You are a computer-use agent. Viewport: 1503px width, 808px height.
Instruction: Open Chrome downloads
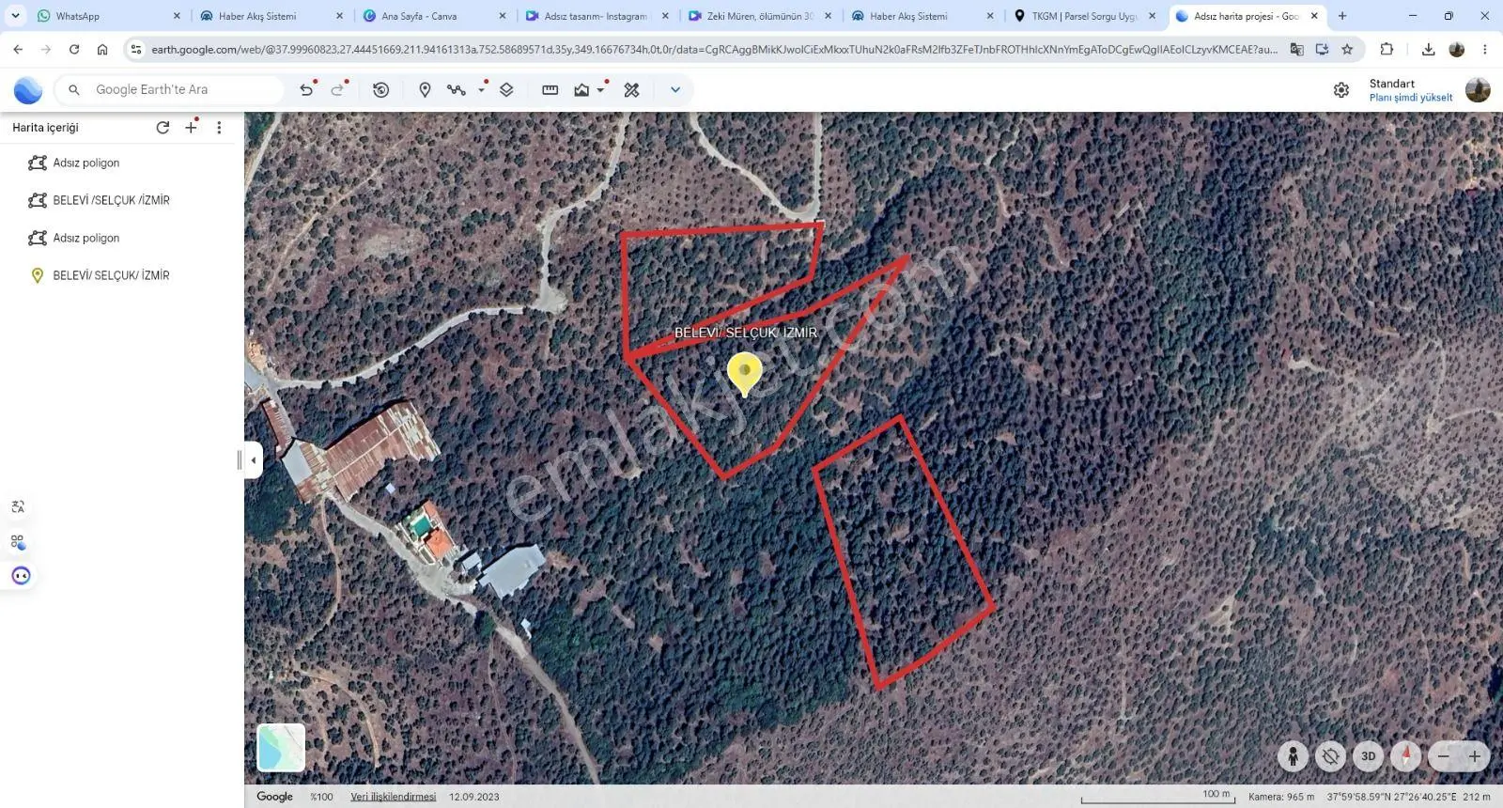coord(1428,50)
